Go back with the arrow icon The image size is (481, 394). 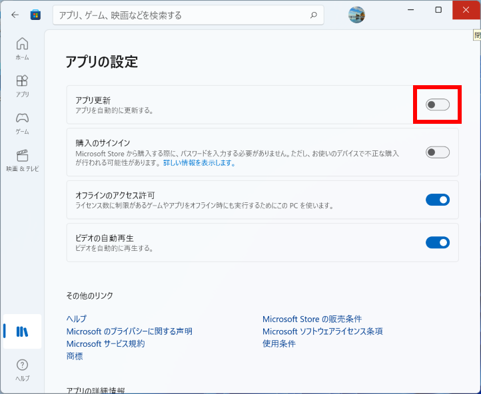point(15,15)
